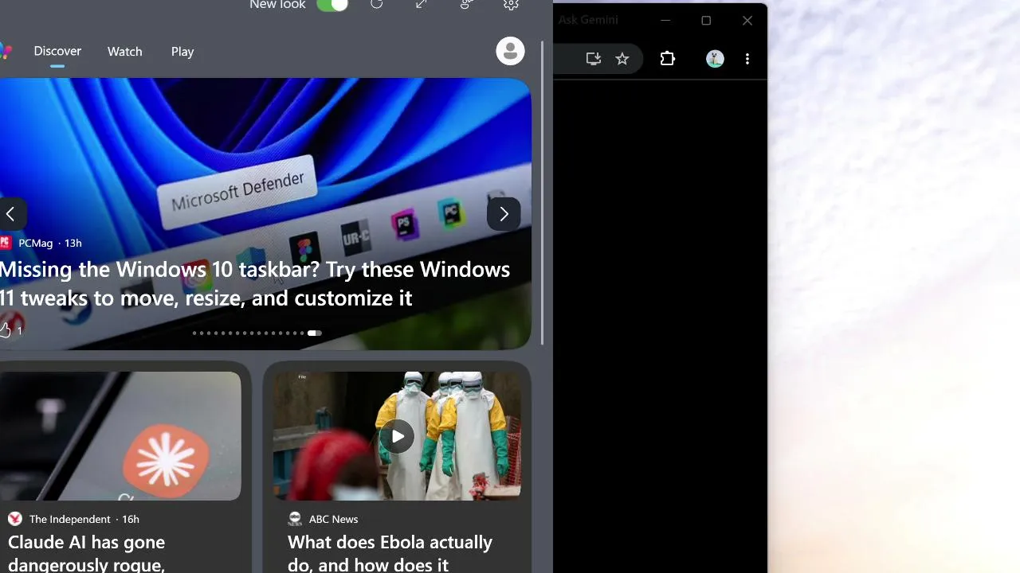Open the account profile avatar in widgets

coord(510,51)
